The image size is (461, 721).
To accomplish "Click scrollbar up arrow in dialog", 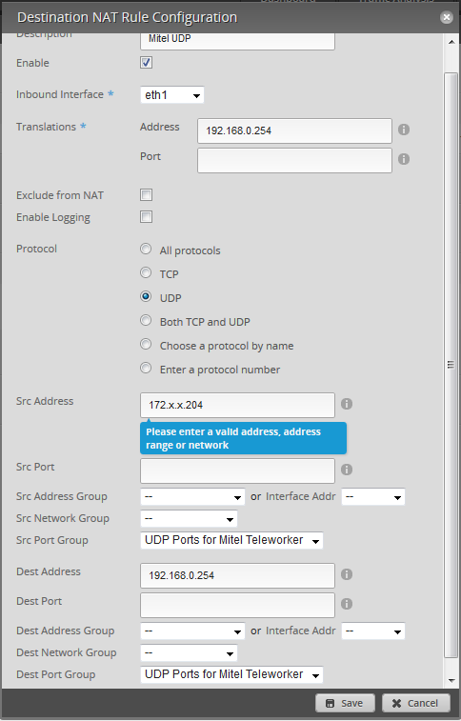I will (451, 42).
